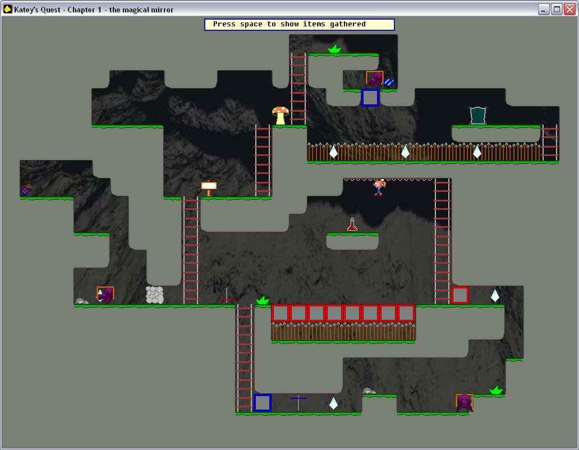
Task: Click the rightmost diamond in the upper spike fence
Action: (477, 151)
